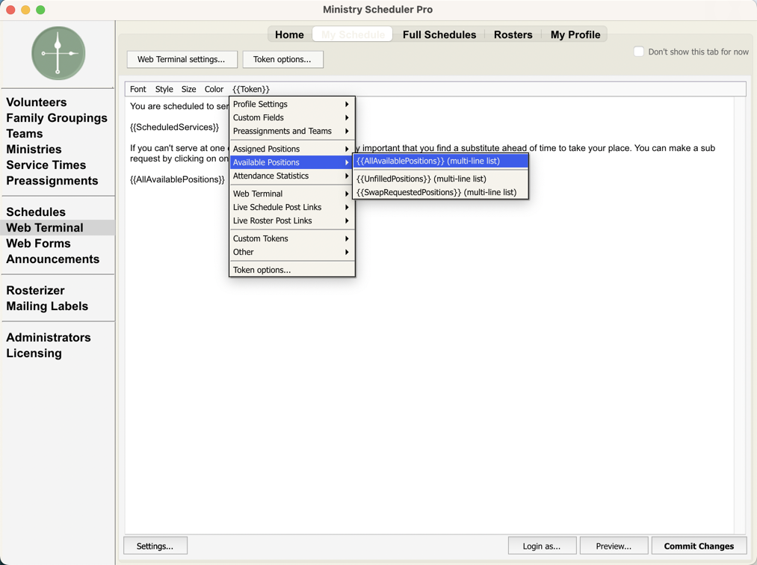757x565 pixels.
Task: Open the Size menu in editor toolbar
Action: point(189,89)
